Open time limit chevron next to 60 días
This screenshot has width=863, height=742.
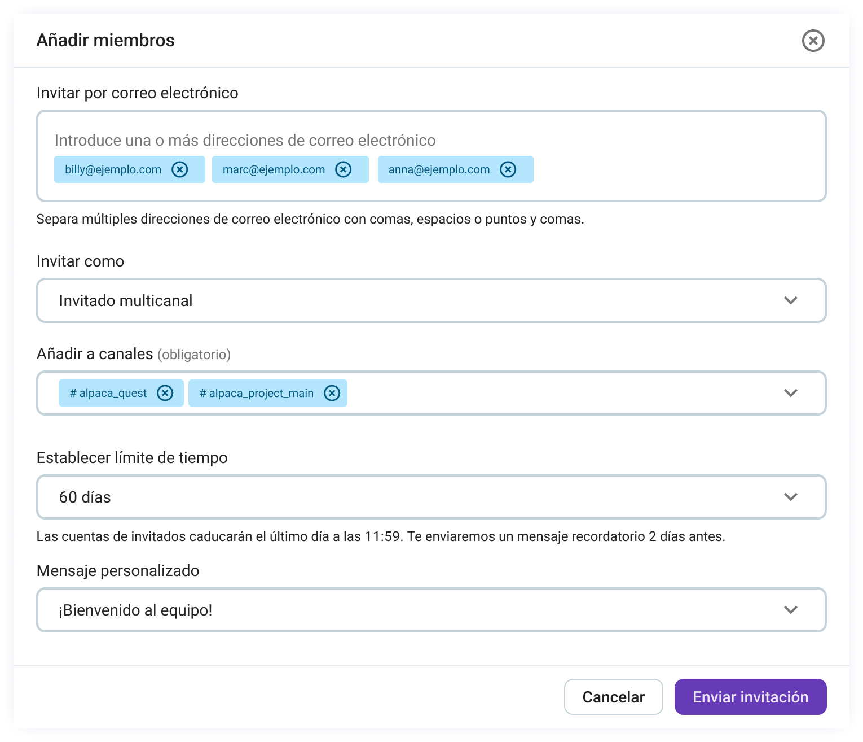(x=791, y=497)
